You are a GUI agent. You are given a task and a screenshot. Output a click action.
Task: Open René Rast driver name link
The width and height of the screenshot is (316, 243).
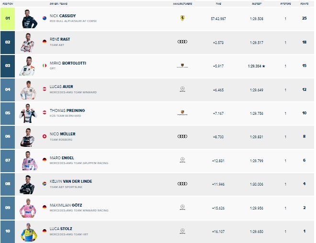tap(60, 39)
